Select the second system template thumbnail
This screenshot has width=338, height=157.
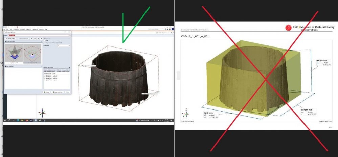point(32,54)
